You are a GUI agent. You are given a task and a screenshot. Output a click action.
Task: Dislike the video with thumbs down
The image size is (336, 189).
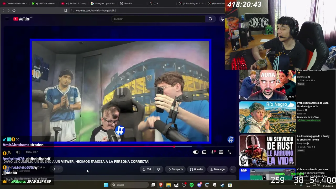(x=159, y=169)
